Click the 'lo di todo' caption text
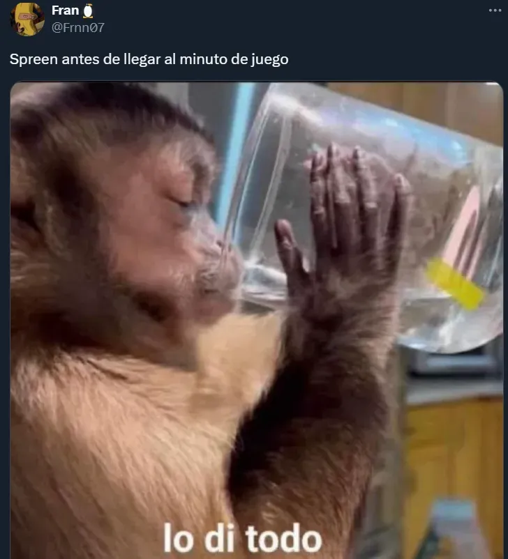The width and height of the screenshot is (508, 559). [x=243, y=539]
